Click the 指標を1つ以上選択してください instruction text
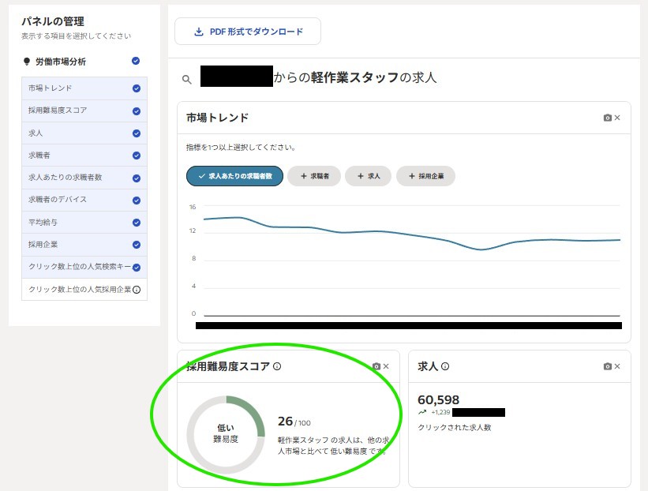Image resolution: width=648 pixels, height=491 pixels. tap(241, 147)
